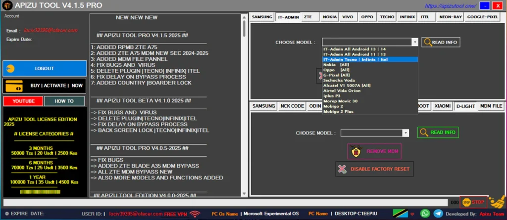Image resolution: width=507 pixels, height=220 pixels.
Task: Click the account email address text
Action: [51, 30]
